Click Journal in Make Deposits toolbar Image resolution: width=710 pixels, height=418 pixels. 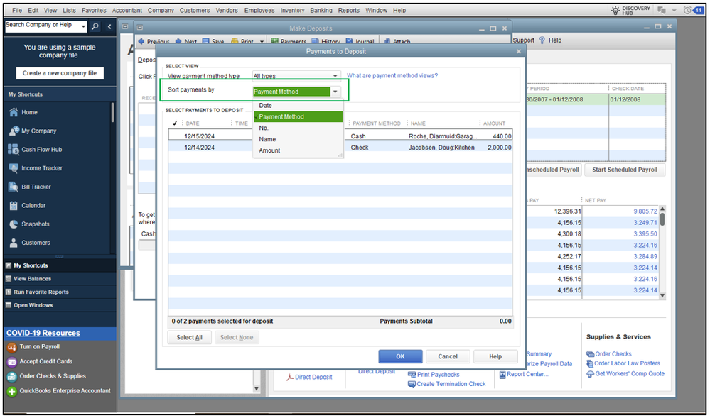(360, 42)
